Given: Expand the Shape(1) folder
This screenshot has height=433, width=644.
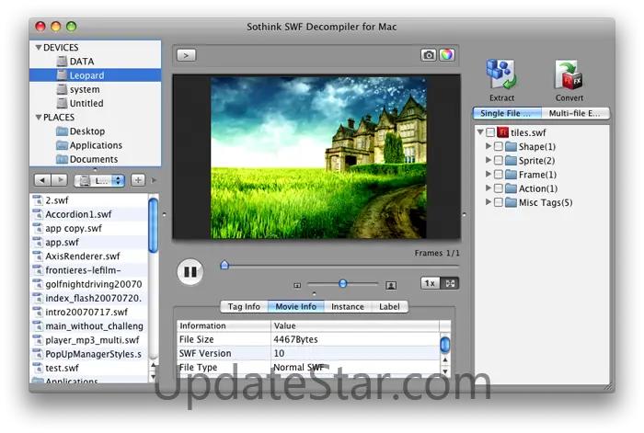Looking at the screenshot, I should point(488,146).
